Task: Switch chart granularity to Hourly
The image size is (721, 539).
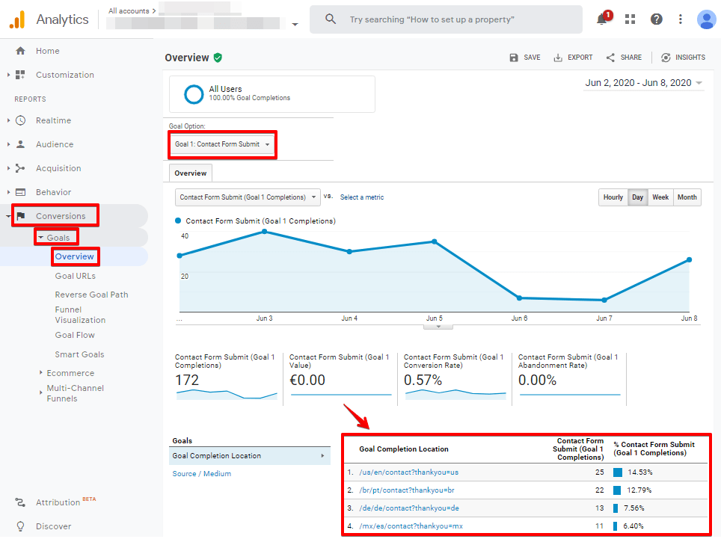Action: point(613,197)
